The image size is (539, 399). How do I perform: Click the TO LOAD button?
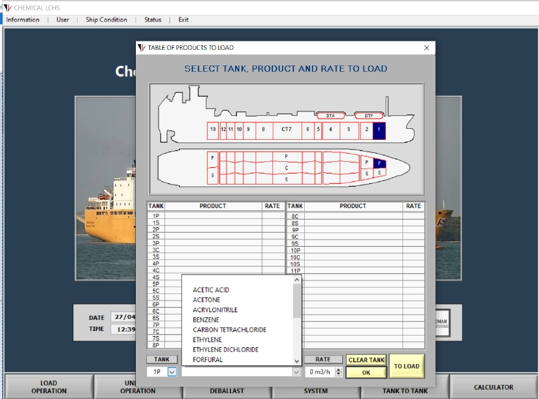406,366
